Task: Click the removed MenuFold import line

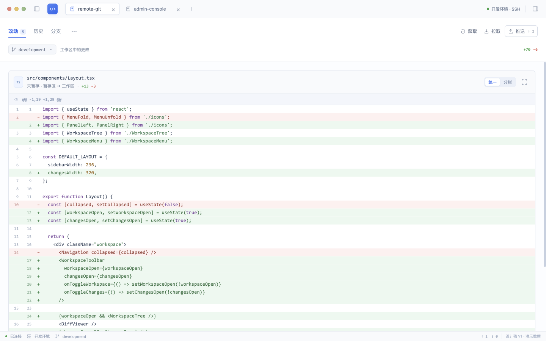Action: point(272,117)
